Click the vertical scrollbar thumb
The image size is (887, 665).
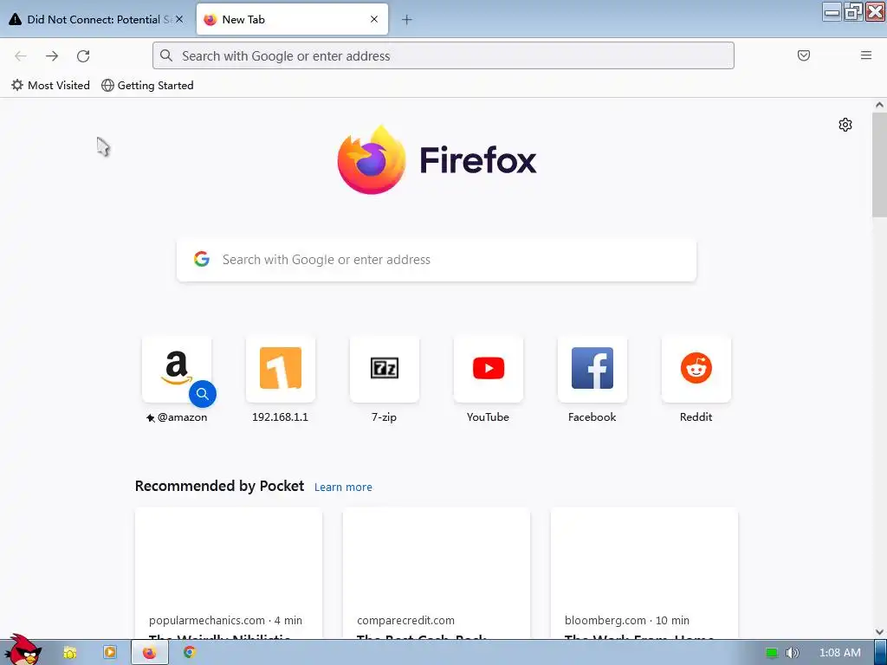[879, 165]
